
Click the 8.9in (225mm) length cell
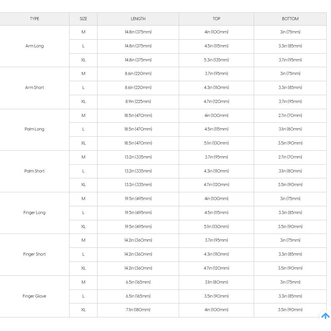click(x=138, y=101)
